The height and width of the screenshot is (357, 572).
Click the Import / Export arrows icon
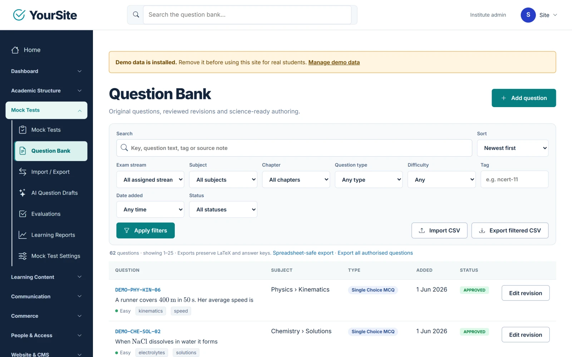click(x=23, y=172)
